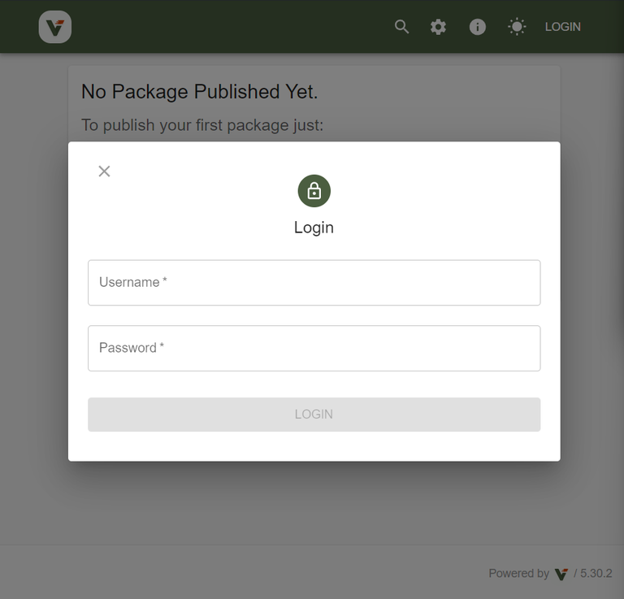This screenshot has width=624, height=599.
Task: Click the "No Package Published Yet." heading
Action: click(x=200, y=92)
